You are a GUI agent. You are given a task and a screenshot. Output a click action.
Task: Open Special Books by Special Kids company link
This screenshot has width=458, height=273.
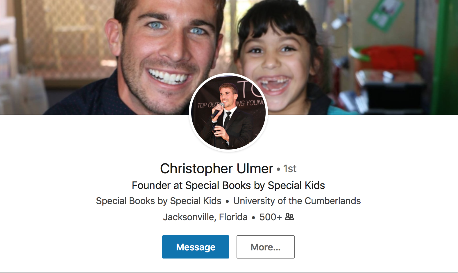[159, 201]
